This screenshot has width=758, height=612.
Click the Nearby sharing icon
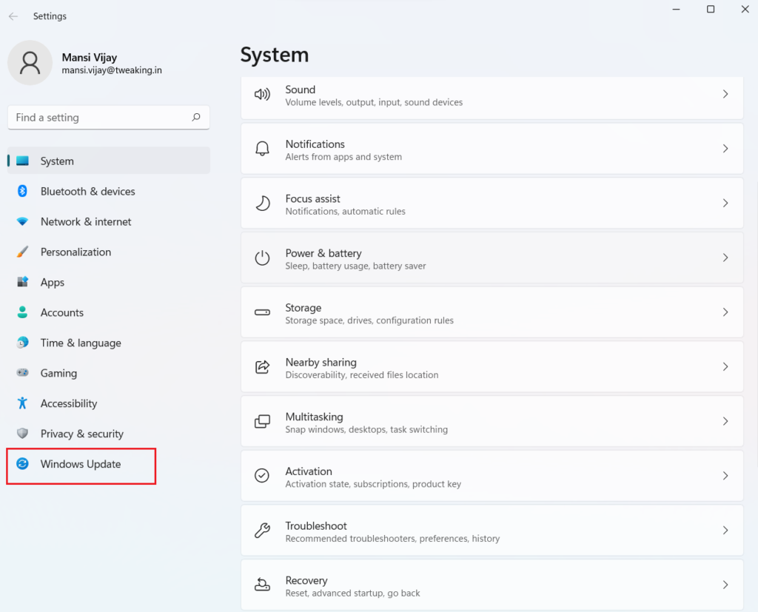pos(262,367)
